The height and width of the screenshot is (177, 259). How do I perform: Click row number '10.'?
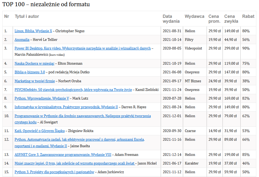coord(6,116)
